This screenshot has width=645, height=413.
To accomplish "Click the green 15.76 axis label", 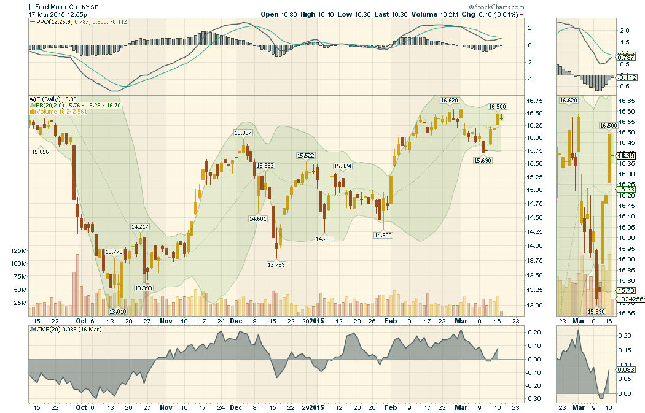I will (x=626, y=290).
